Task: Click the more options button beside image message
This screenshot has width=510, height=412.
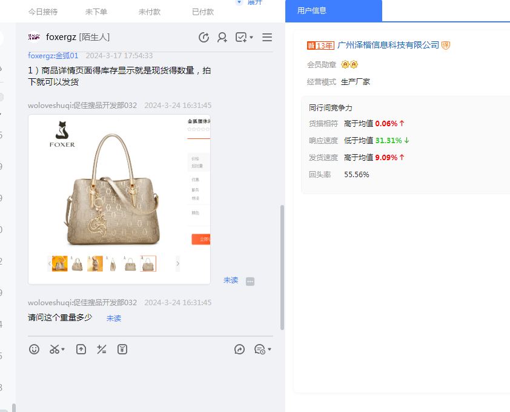Action: (250, 282)
